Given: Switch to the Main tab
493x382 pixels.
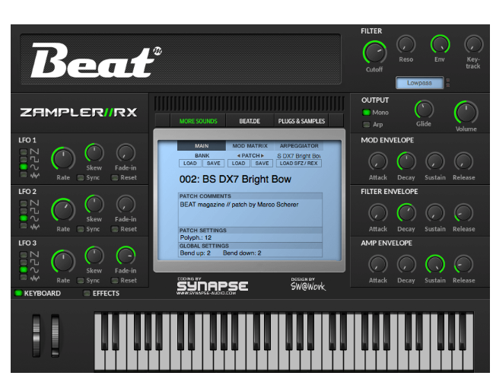Looking at the screenshot, I should [202, 146].
